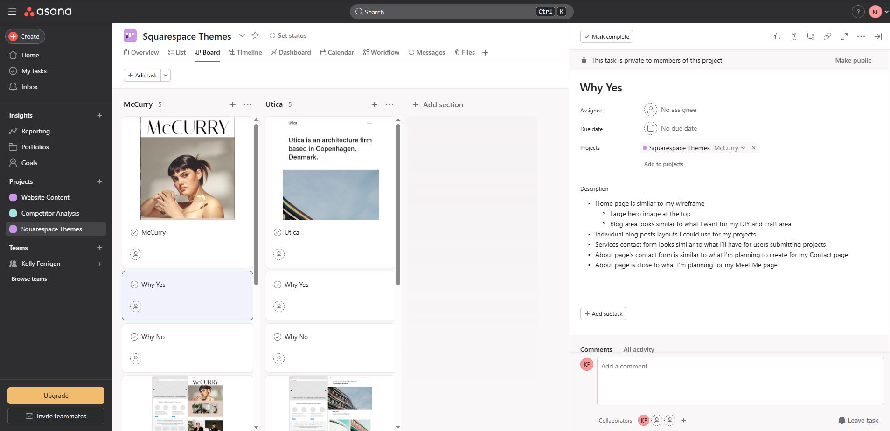Open the Add task dropdown arrow
Screen dimensions: 890x431
(x=166, y=75)
